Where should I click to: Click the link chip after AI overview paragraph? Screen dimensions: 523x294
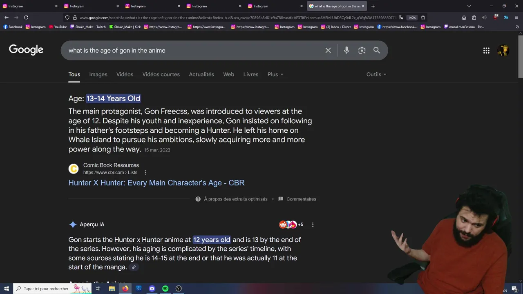pos(134,267)
